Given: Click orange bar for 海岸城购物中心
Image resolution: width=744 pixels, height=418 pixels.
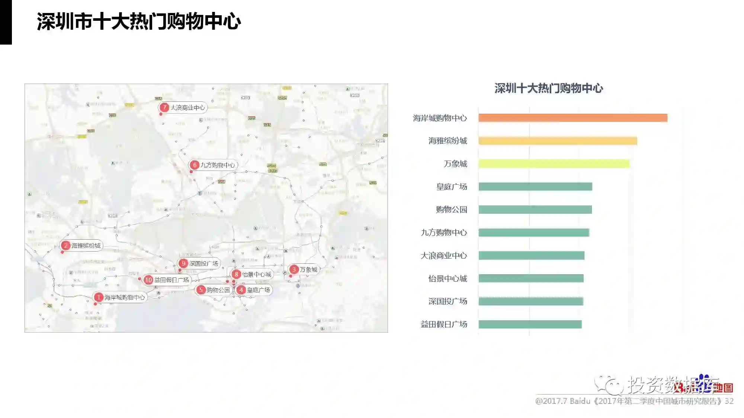Looking at the screenshot, I should point(573,118).
